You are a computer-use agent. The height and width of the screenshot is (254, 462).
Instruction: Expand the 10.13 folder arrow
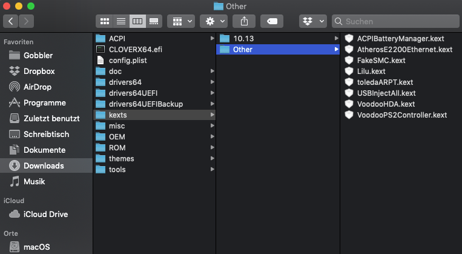click(x=336, y=38)
